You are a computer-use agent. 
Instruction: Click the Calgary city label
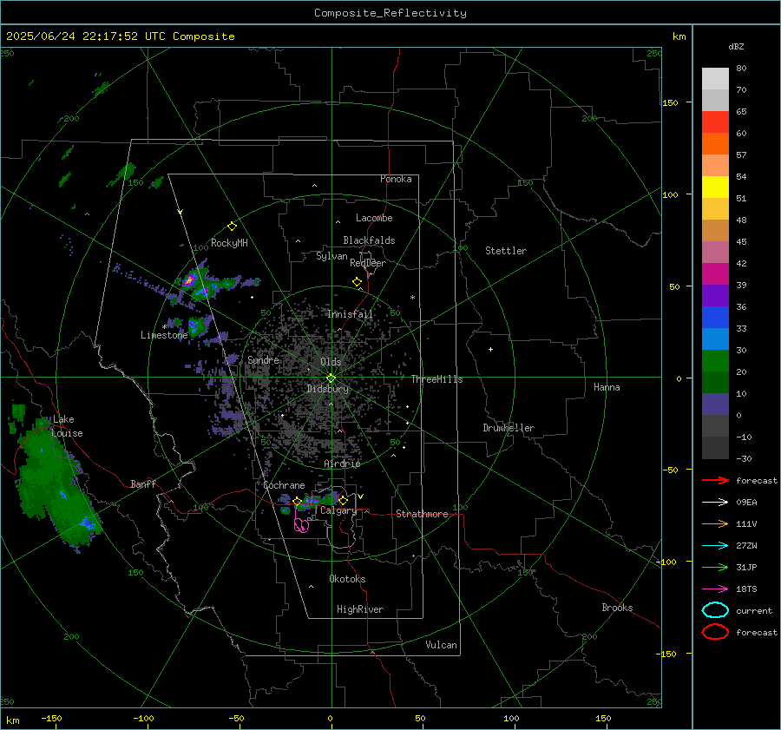(338, 510)
